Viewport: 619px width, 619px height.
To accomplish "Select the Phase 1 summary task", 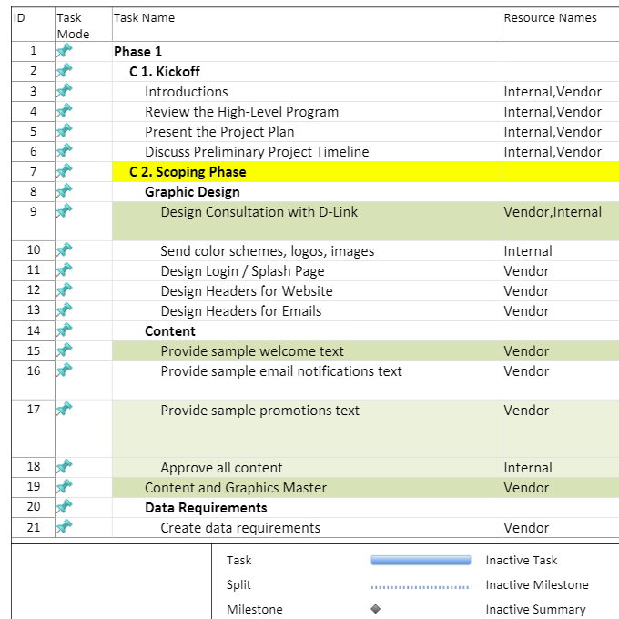I will [138, 52].
